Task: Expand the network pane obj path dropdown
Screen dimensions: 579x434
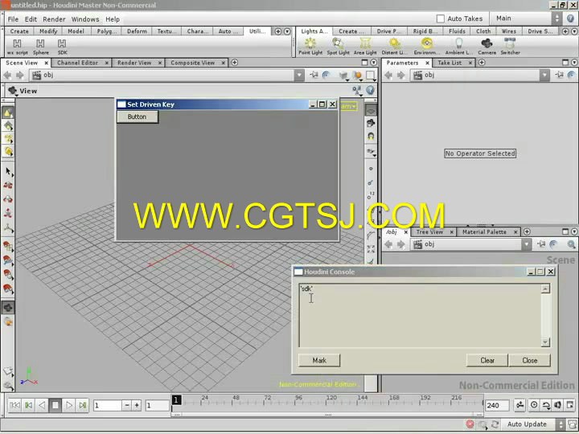Action: pyautogui.click(x=527, y=244)
